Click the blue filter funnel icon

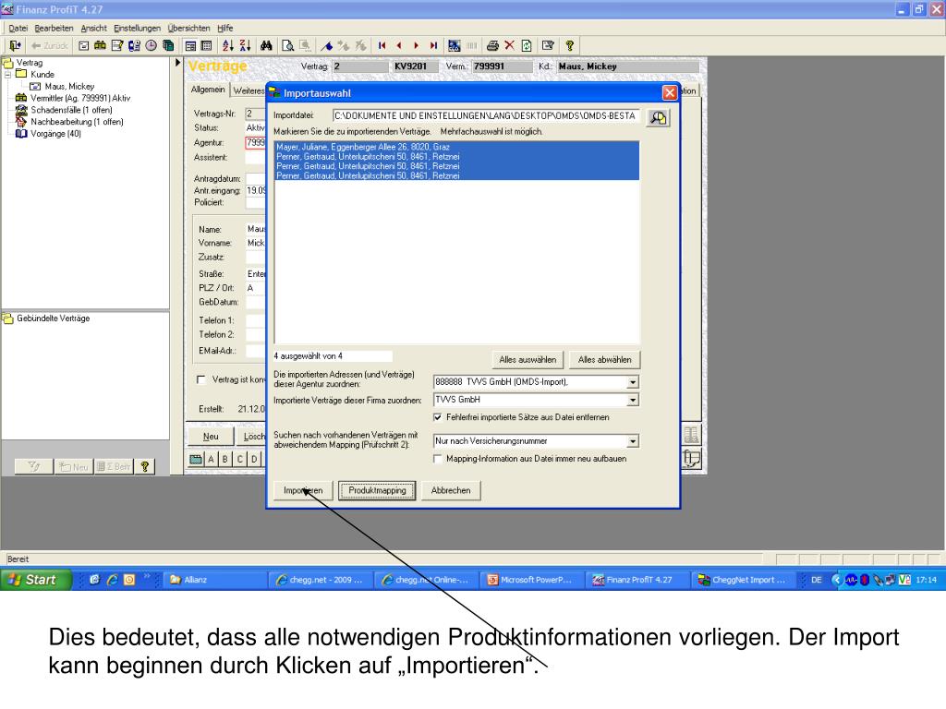[x=326, y=46]
